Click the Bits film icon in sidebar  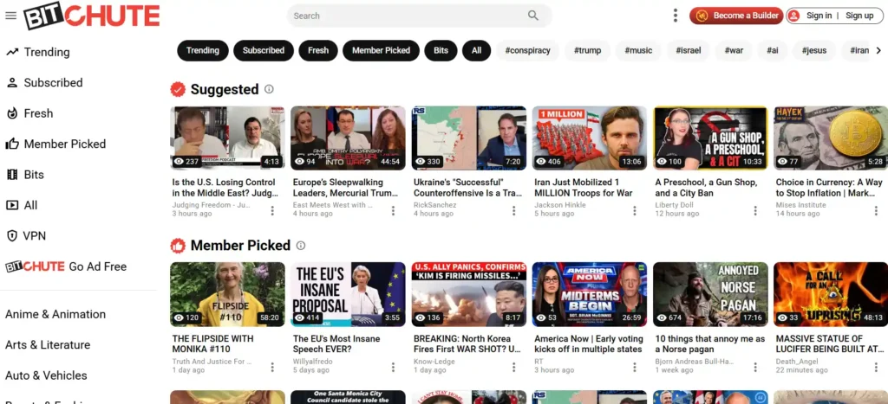12,175
